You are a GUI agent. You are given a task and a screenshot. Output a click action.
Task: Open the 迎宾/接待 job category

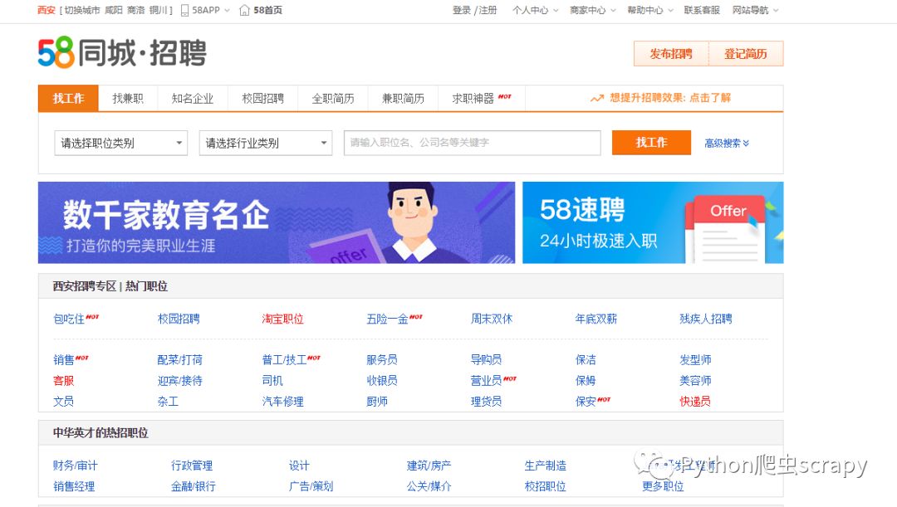tap(179, 381)
